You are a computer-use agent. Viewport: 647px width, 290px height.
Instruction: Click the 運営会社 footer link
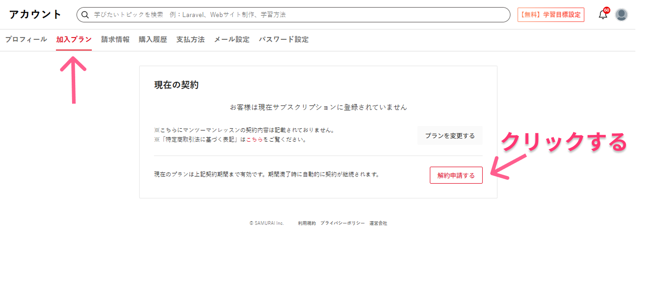tap(378, 223)
